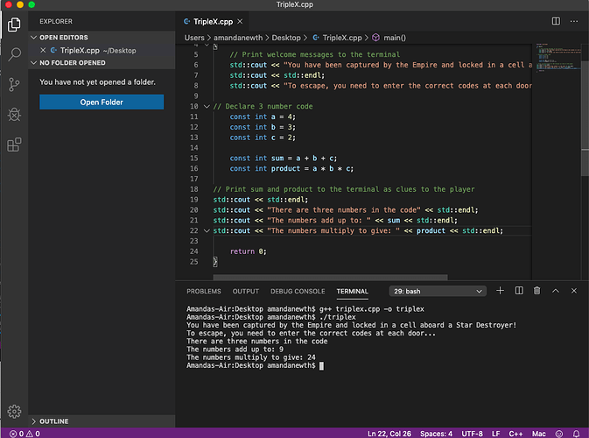Screen dimensions: 589x438
Task: Click 'The numbers add up to: 9' output
Action: [235, 350]
